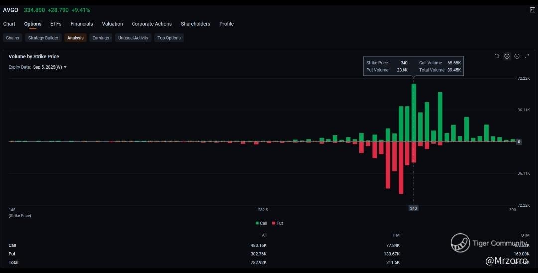The image size is (538, 273).
Task: Toggle the Call series in the legend
Action: click(x=261, y=223)
